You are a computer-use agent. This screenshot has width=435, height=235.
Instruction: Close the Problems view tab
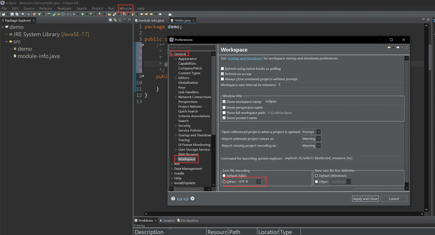[156, 221]
